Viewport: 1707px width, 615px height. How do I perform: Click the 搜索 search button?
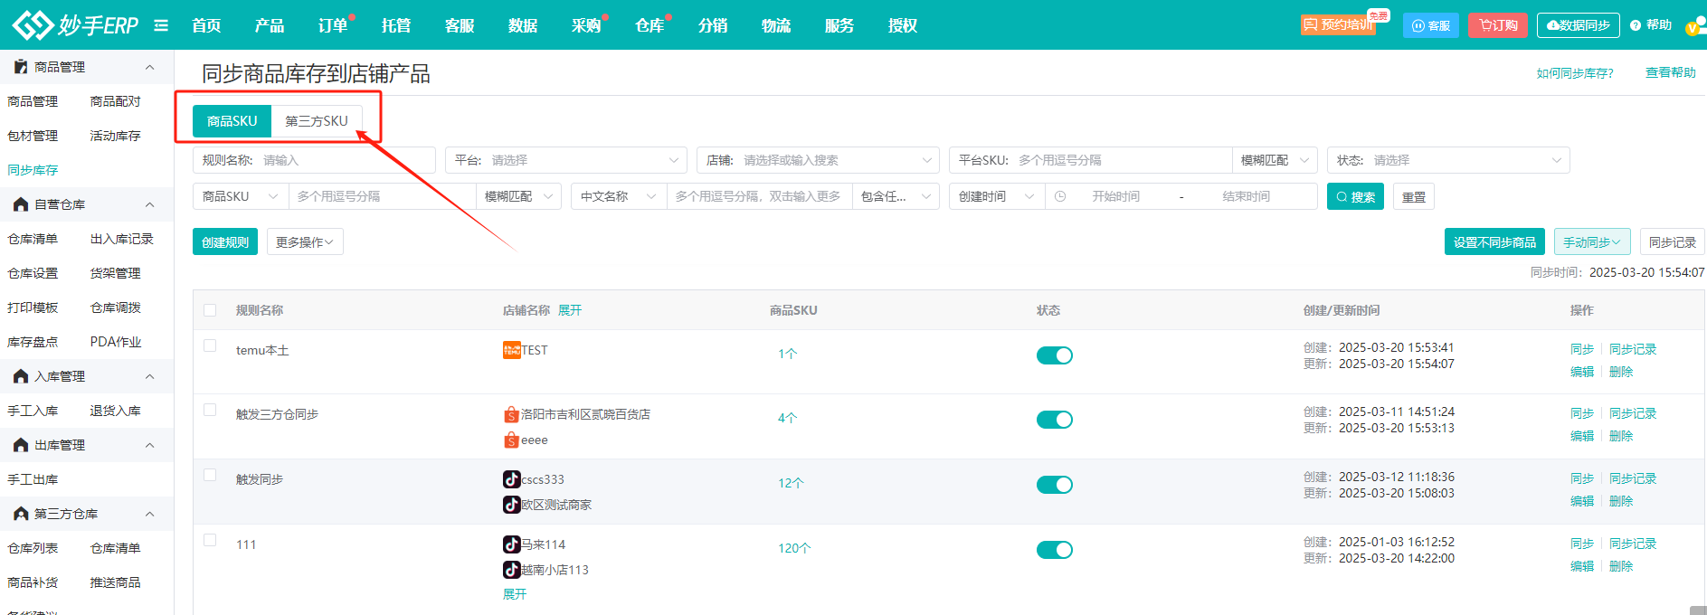click(x=1355, y=196)
